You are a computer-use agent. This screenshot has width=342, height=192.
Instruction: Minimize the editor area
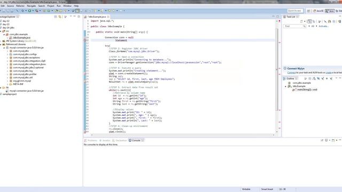273,17
